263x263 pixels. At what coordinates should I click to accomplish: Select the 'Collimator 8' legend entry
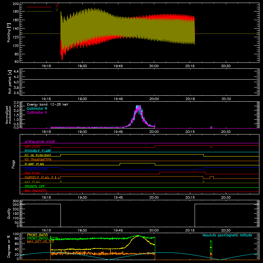pyautogui.click(x=37, y=108)
